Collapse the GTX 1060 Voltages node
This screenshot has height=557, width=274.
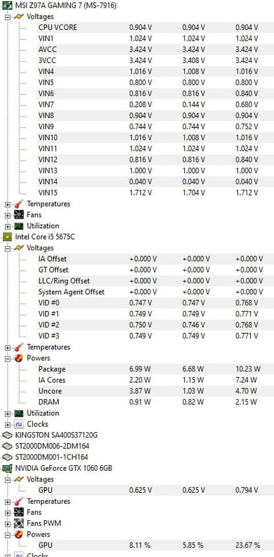coord(8,480)
